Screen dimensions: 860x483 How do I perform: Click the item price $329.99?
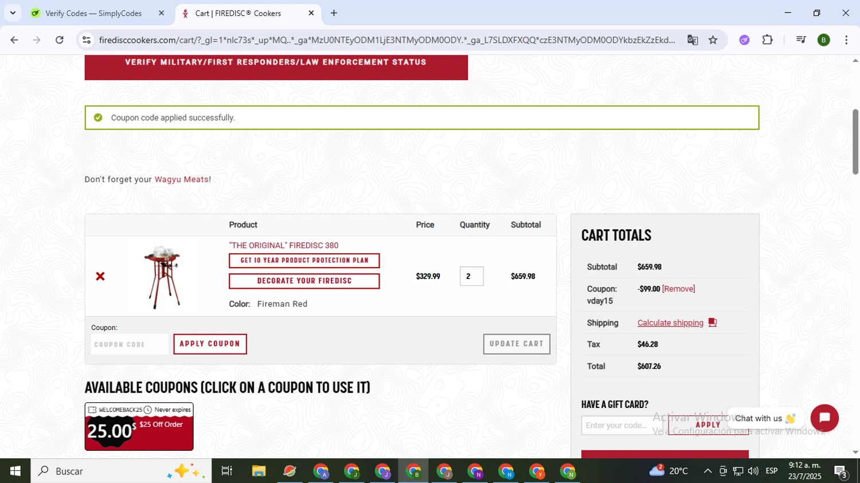pyautogui.click(x=428, y=276)
